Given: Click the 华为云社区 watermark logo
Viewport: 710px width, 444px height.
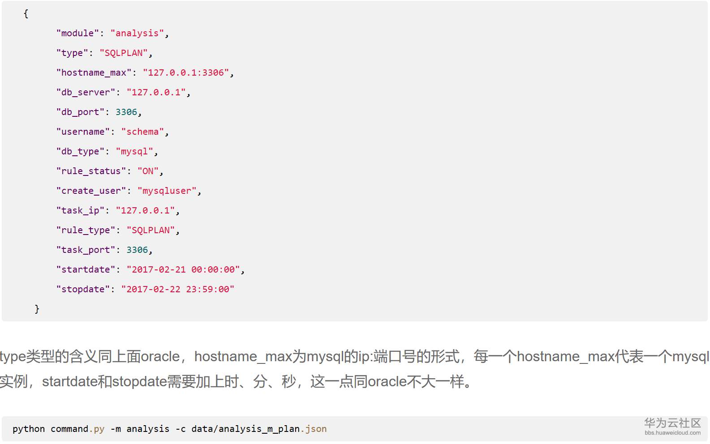Looking at the screenshot, I should [x=672, y=423].
